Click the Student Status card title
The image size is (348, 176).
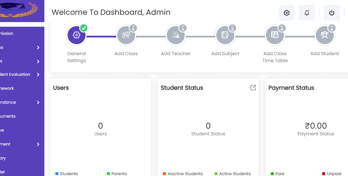pyautogui.click(x=182, y=88)
